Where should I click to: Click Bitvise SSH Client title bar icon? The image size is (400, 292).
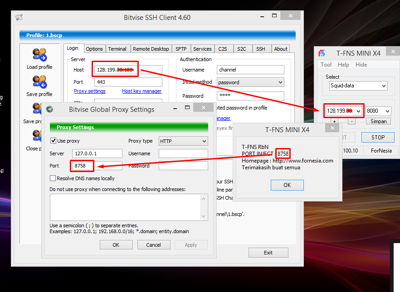19,17
